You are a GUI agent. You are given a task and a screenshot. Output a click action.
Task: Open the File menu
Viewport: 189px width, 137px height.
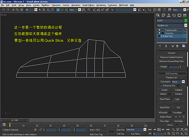pyautogui.click(x=3, y=5)
